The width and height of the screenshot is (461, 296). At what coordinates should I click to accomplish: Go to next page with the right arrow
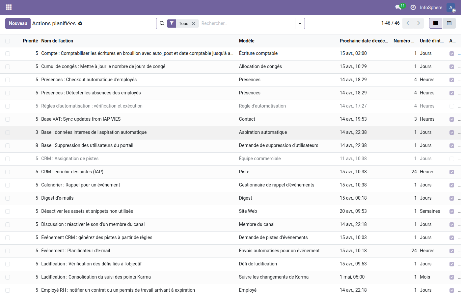419,23
